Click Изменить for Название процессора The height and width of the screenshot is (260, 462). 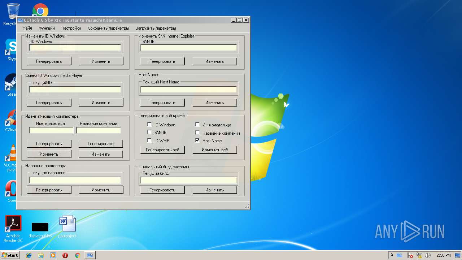point(101,190)
